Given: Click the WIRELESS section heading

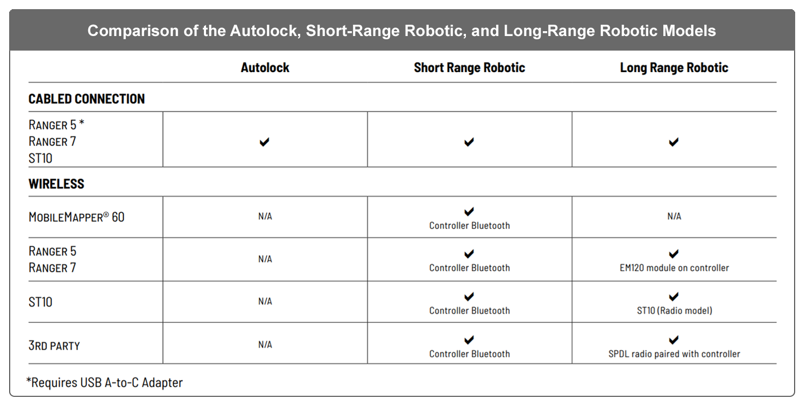Looking at the screenshot, I should 56,184.
